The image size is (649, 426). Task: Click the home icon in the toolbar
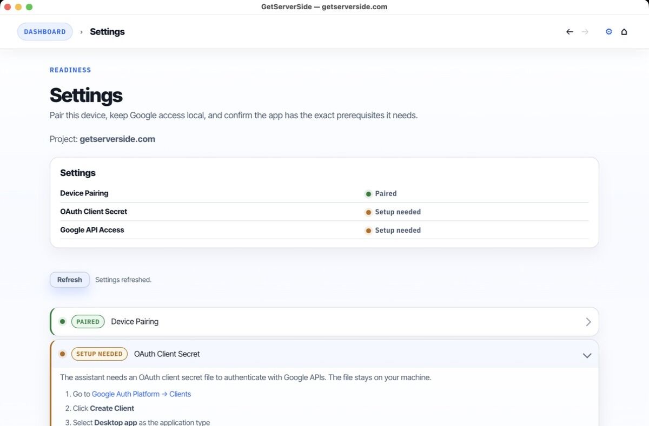point(624,31)
